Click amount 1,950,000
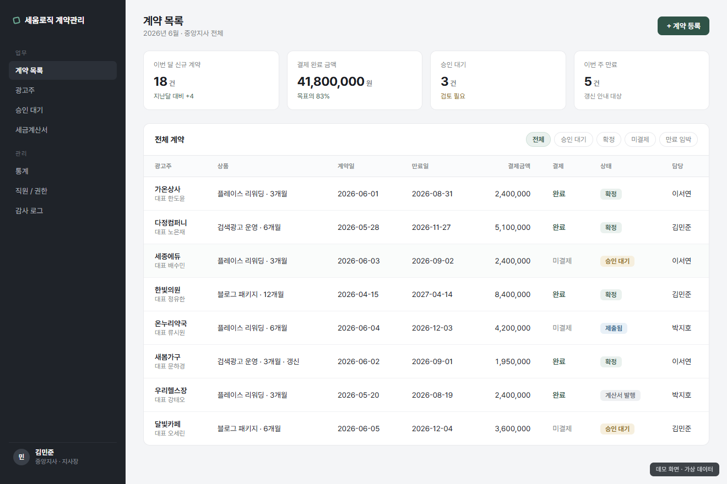727x484 pixels. point(513,361)
